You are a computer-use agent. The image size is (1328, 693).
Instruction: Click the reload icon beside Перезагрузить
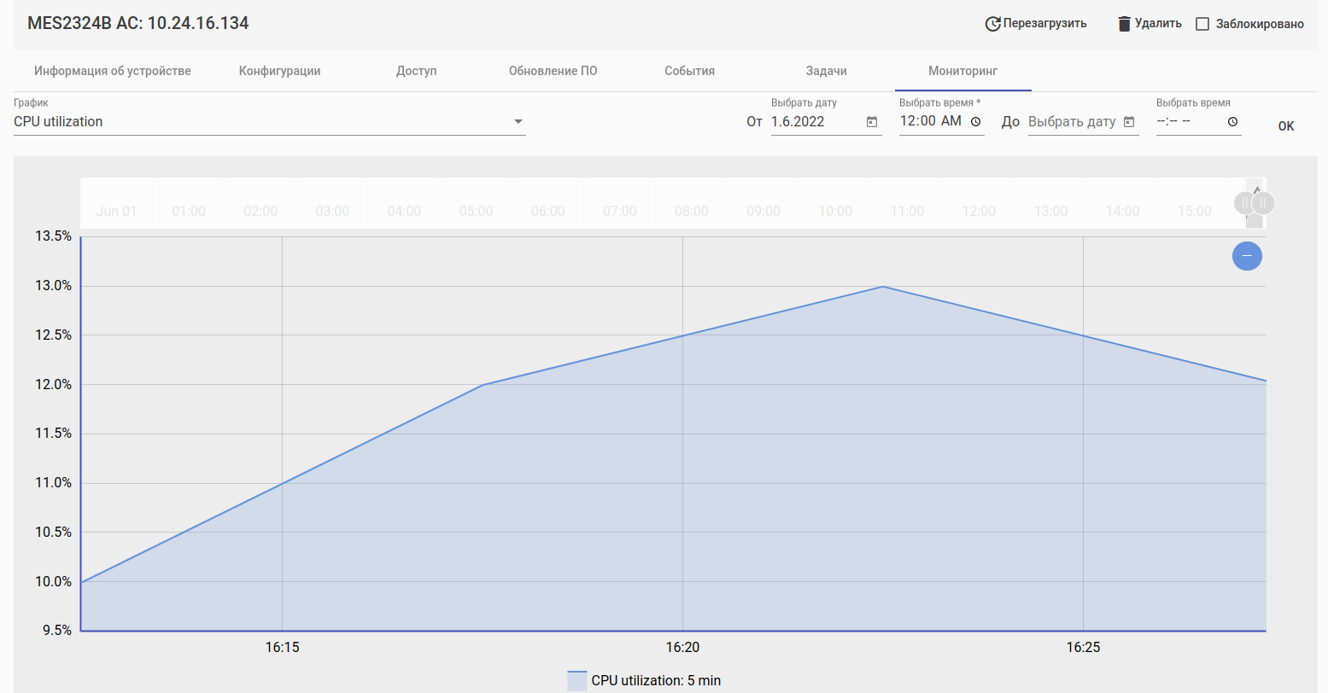point(992,24)
